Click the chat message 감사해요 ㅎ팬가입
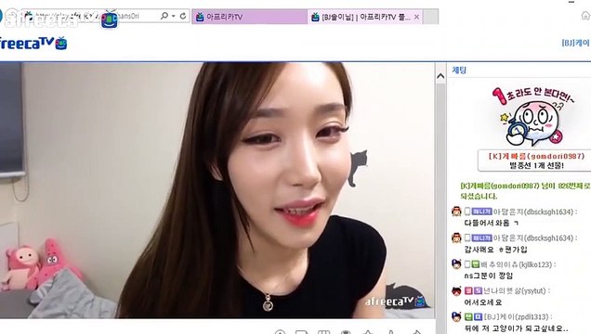591x334 pixels. 495,249
